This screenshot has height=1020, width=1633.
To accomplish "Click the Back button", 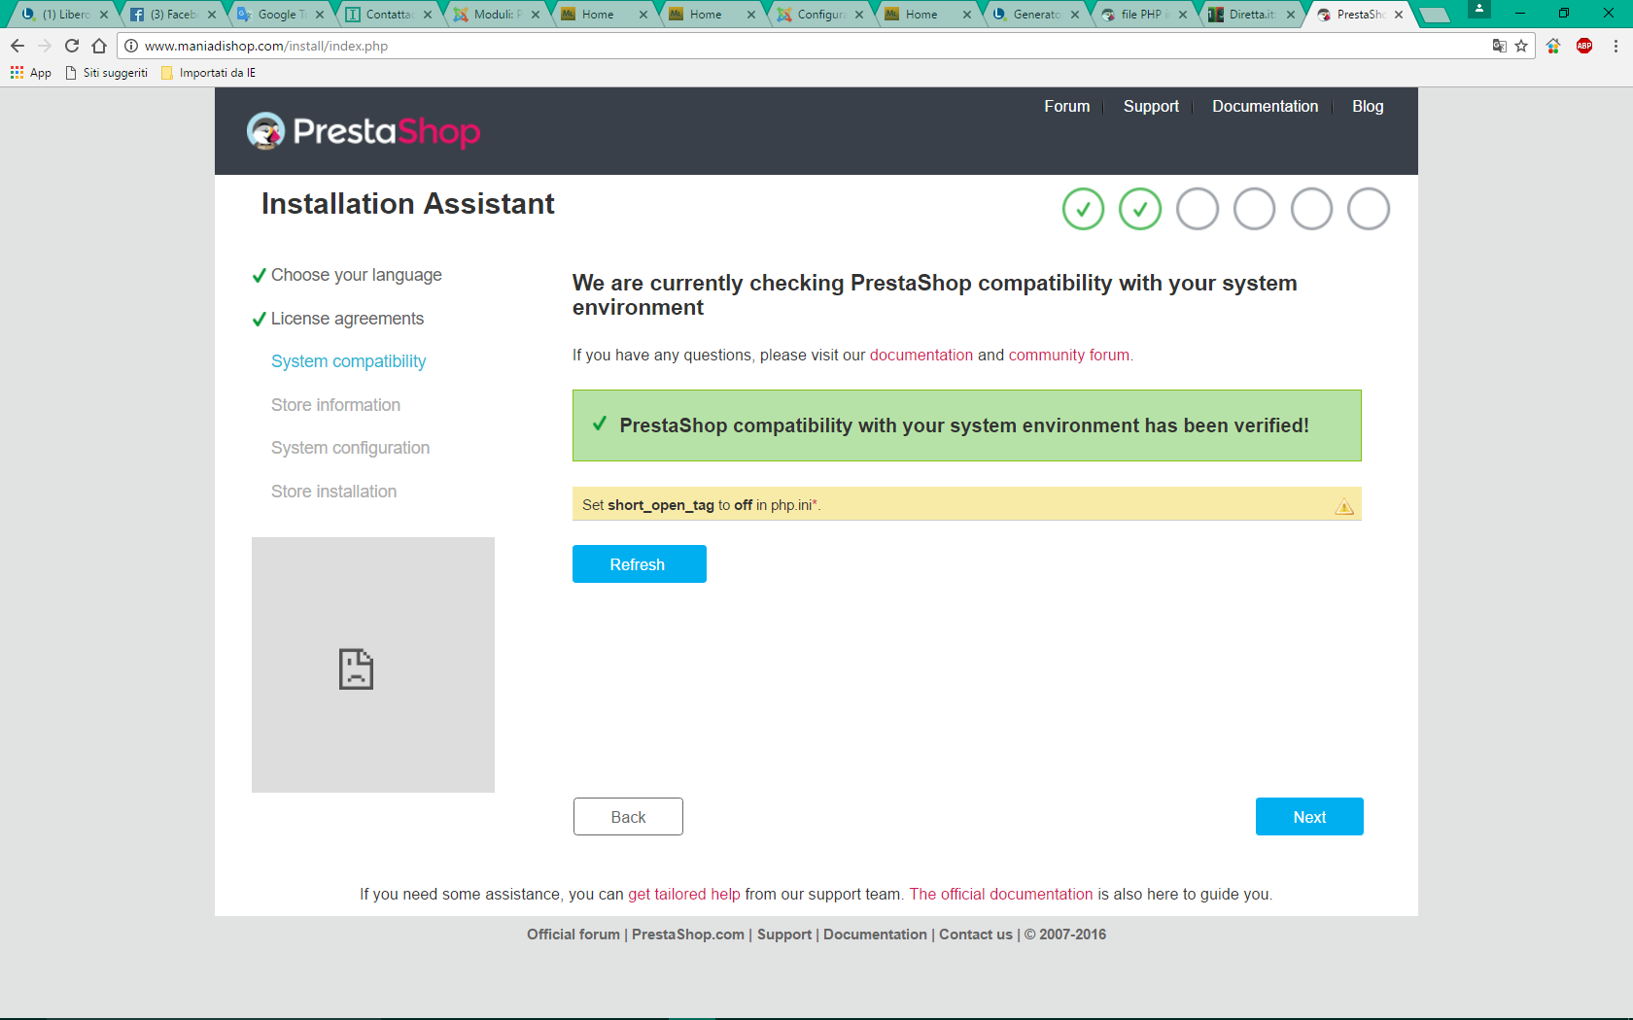I will [628, 817].
